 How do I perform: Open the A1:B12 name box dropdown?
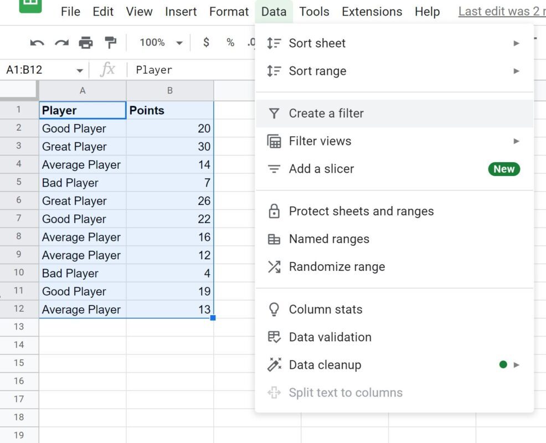(x=80, y=70)
